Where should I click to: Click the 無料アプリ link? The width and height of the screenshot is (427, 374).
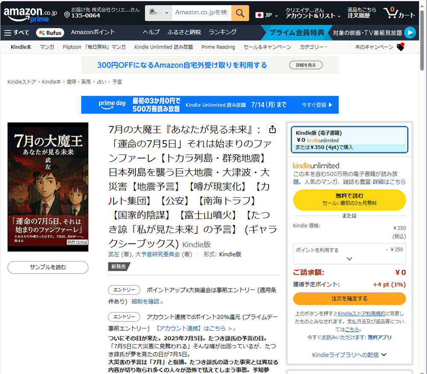tap(379, 337)
